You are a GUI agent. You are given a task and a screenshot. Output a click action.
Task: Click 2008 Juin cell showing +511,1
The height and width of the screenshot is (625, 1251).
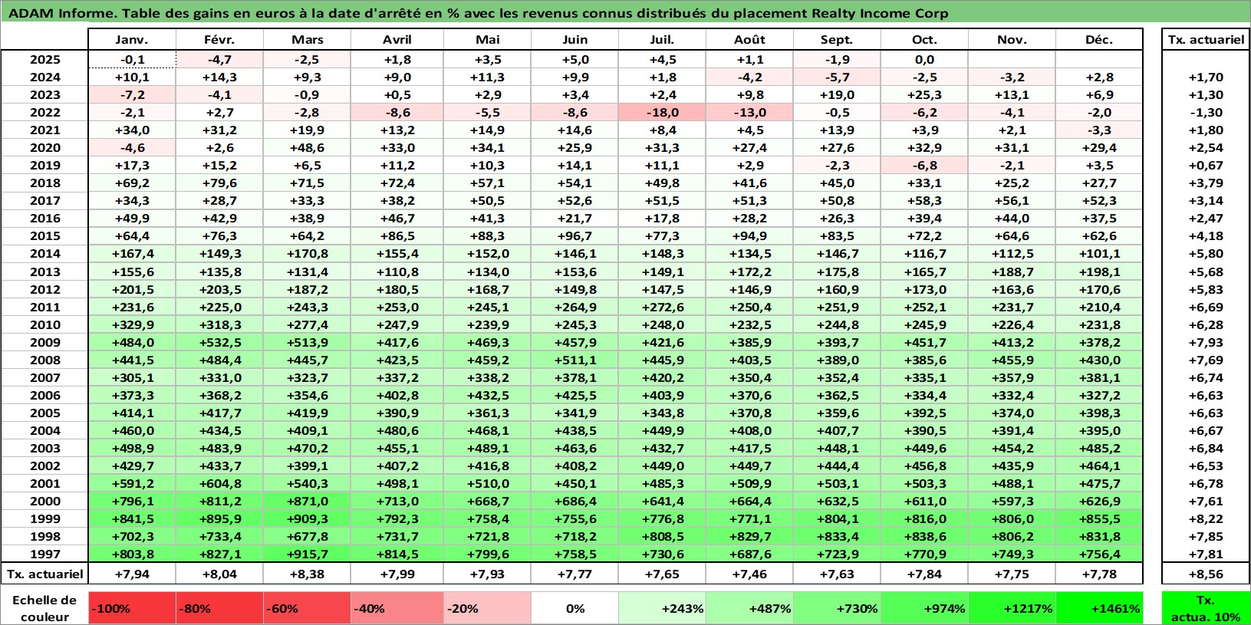pos(574,360)
